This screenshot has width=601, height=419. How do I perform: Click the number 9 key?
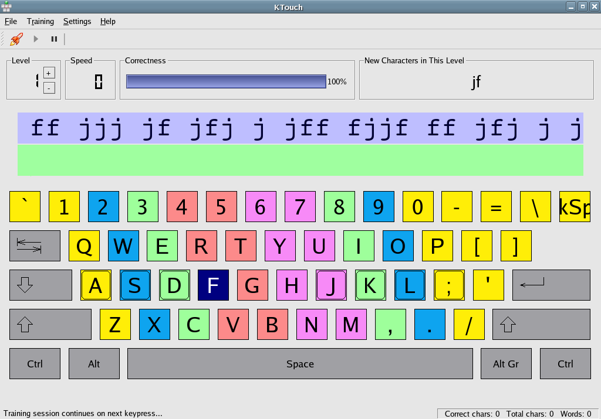[x=379, y=207]
